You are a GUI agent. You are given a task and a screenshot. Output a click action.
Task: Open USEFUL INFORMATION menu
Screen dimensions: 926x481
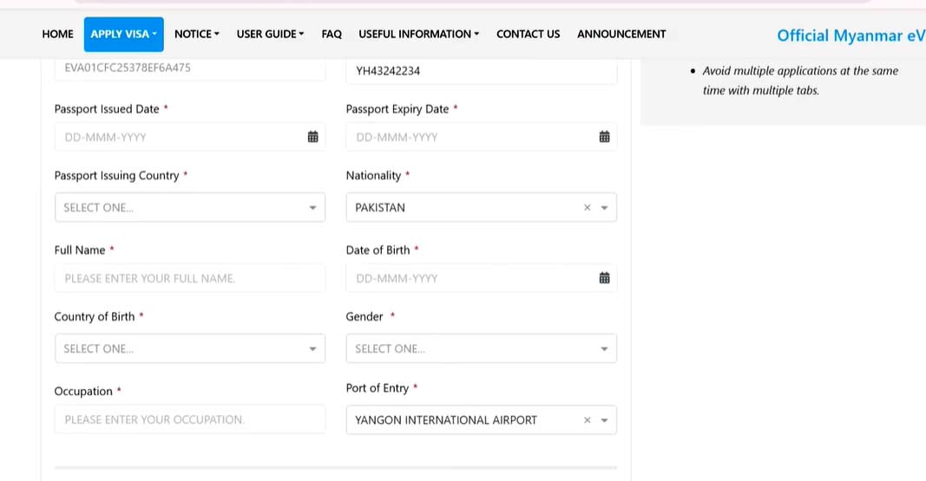[x=418, y=34]
